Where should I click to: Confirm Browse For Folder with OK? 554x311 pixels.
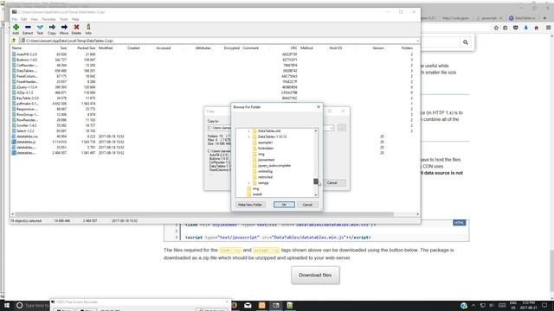point(284,205)
